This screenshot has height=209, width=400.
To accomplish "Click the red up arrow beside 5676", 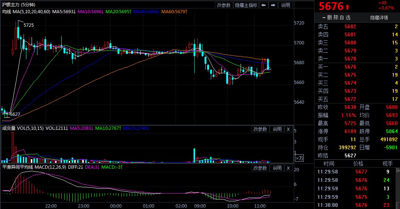I will click(347, 7).
